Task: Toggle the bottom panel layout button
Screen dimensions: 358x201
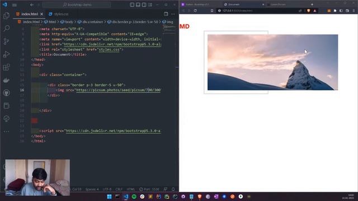Action: (138, 5)
